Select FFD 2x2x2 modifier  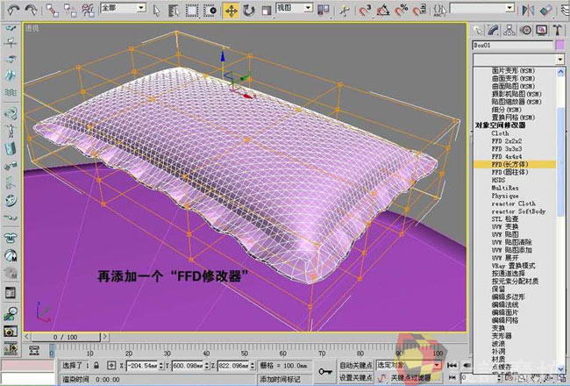pyautogui.click(x=506, y=141)
